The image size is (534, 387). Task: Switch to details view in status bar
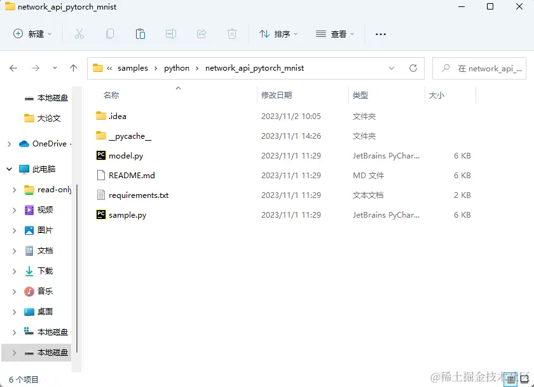pos(510,379)
